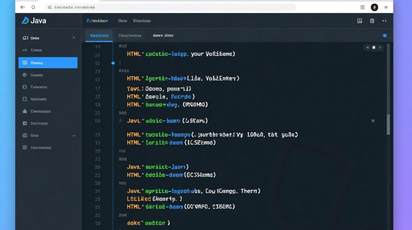Switch to the third editor tab in white text
Viewport: 412px width, 230px height.
163,36
